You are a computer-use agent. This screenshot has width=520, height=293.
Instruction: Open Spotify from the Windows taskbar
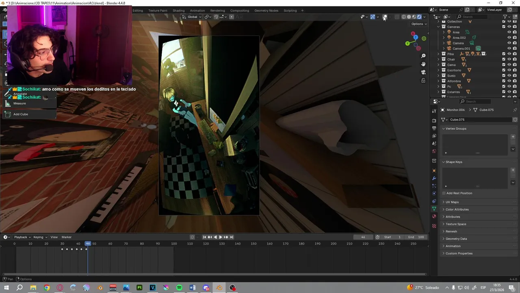click(x=179, y=288)
